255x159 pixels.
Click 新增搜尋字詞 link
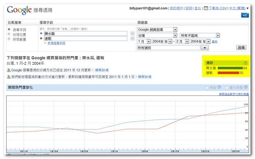click(56, 43)
